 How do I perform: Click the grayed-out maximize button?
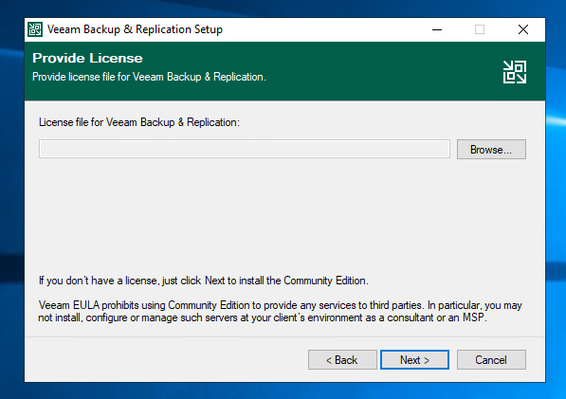point(480,29)
